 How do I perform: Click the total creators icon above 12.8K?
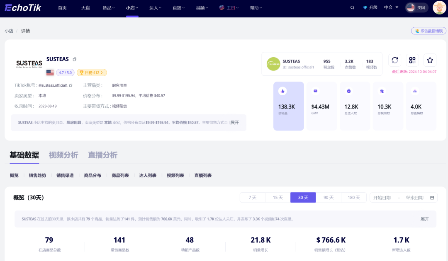(348, 91)
